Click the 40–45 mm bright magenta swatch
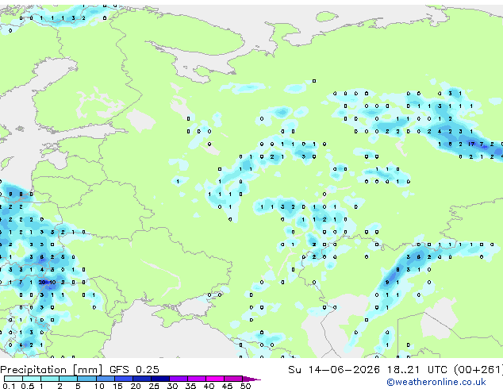Viewport: 503px width, 389px height. (215, 379)
